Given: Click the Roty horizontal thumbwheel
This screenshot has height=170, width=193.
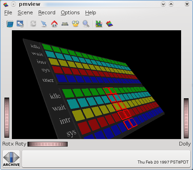Looking at the screenshot, I should pos(48,144).
